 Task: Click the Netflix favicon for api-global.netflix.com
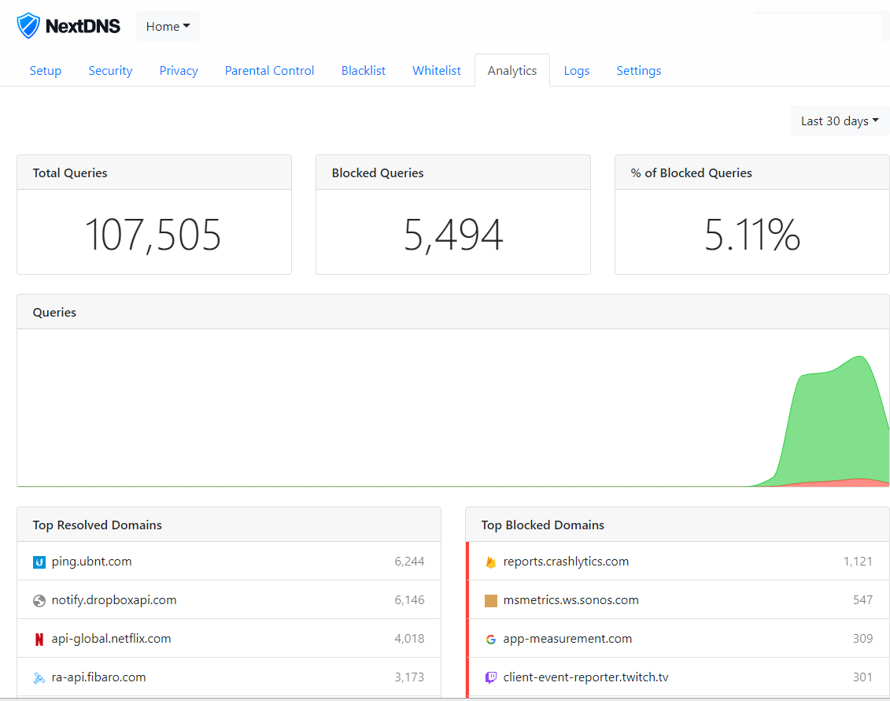pos(39,640)
